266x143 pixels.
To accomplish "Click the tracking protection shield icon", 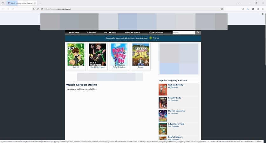I will pos(34,9).
